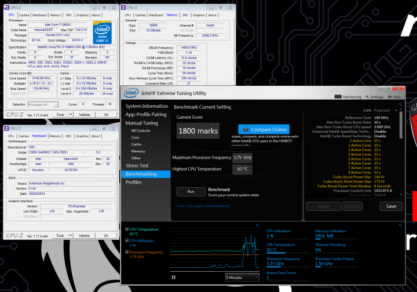Switch to the SPD tab in CPU-Z CPU window
Image resolution: width=417 pixels, height=292 pixels.
click(68, 15)
